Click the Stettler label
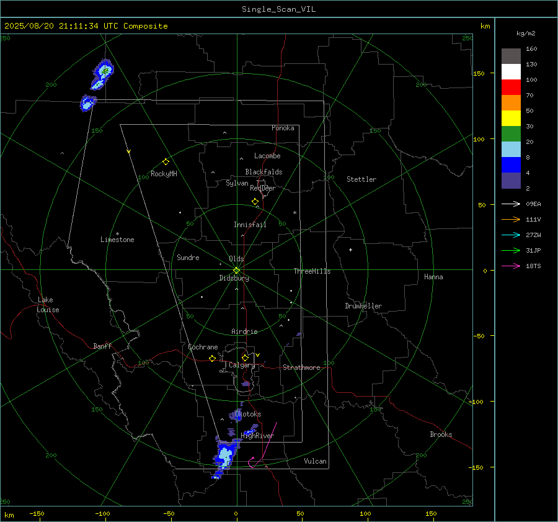 361,179
